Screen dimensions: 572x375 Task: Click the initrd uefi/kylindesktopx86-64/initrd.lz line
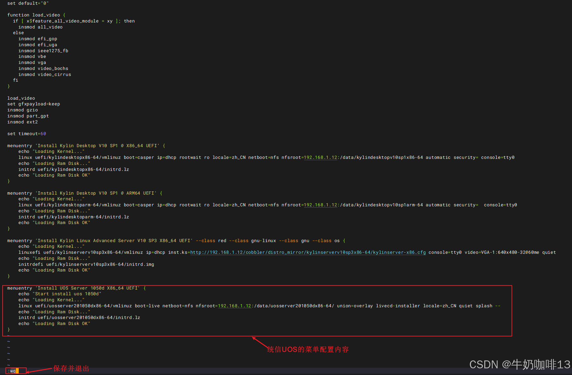point(74,169)
